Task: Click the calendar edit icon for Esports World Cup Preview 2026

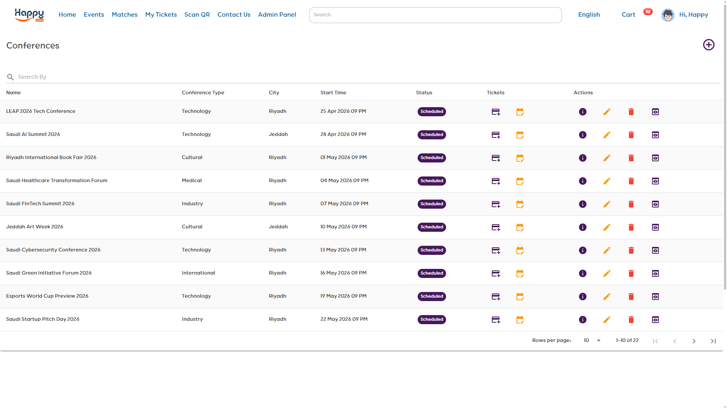Action: 520,297
